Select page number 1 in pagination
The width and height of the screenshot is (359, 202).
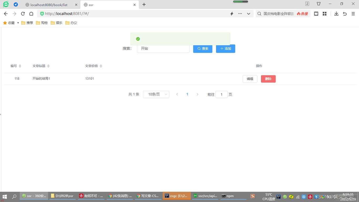point(187,94)
